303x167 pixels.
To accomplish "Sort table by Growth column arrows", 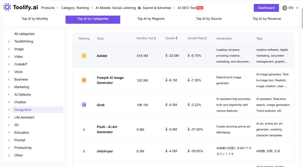I will 177,38.
